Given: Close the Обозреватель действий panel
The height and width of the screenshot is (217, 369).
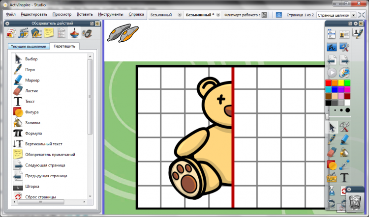Looking at the screenshot, I should coord(7,24).
